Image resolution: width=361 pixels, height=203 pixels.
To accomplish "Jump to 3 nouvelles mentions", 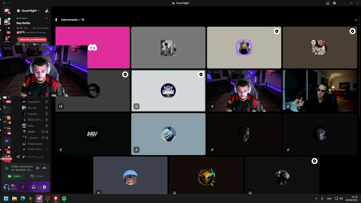I will pyautogui.click(x=32, y=40).
